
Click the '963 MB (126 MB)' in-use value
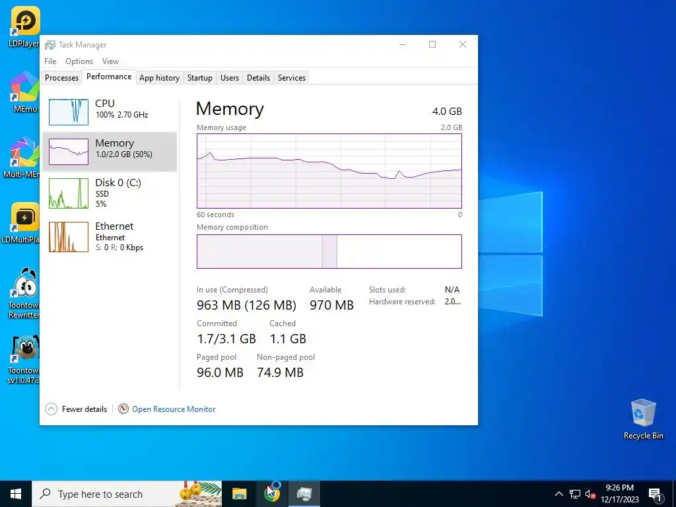[x=246, y=305]
